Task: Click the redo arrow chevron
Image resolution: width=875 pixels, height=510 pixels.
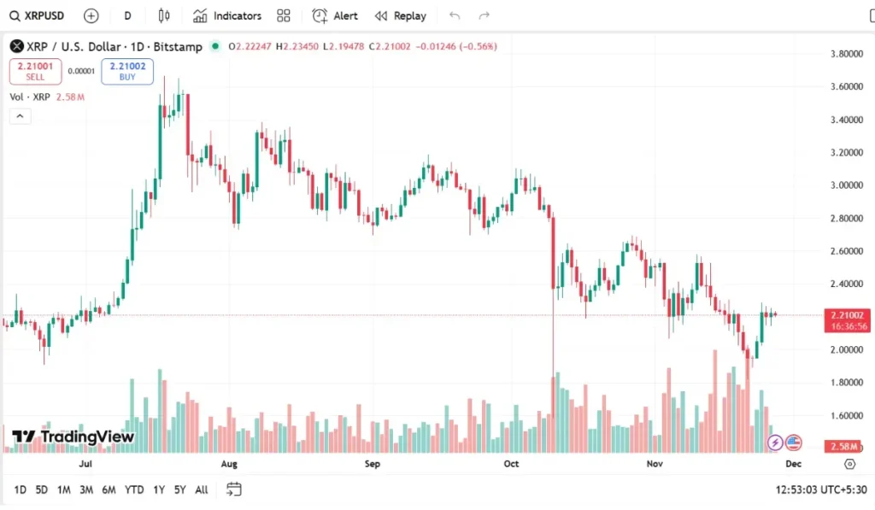Action: 484,15
